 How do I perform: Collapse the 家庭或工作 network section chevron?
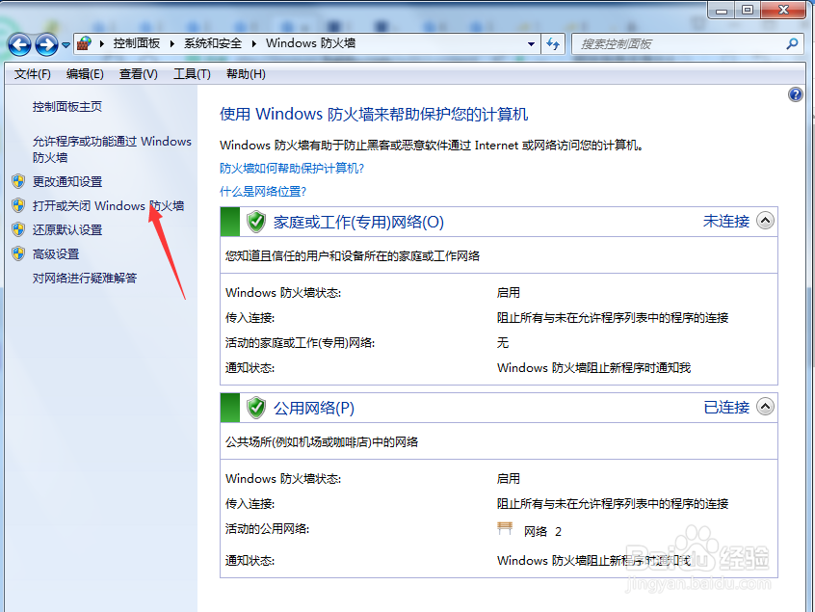765,221
